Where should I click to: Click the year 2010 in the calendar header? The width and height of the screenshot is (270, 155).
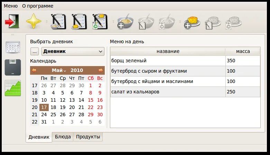[x=77, y=70]
